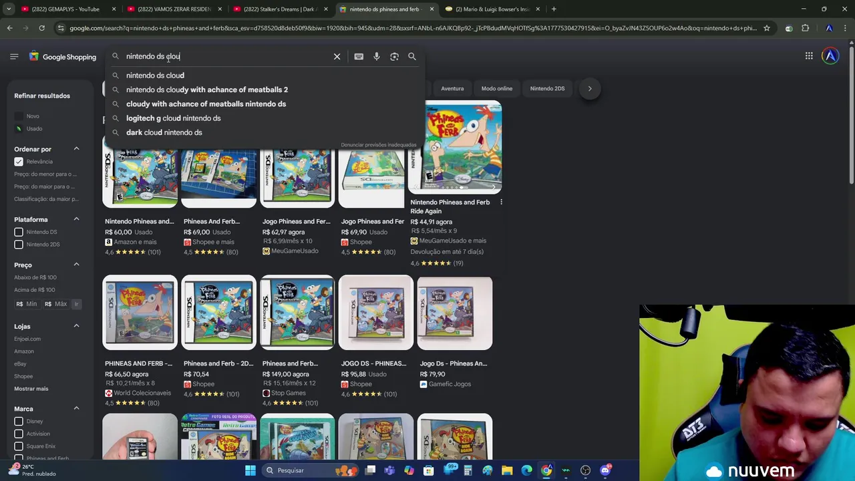Open Microsoft Store from the taskbar
Image resolution: width=855 pixels, height=481 pixels.
tap(428, 470)
